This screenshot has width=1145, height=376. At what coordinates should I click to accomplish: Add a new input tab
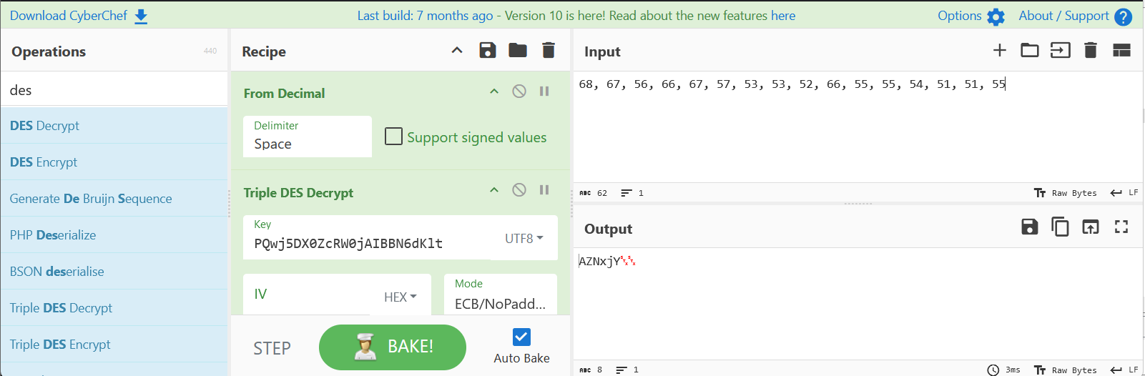(x=1000, y=50)
